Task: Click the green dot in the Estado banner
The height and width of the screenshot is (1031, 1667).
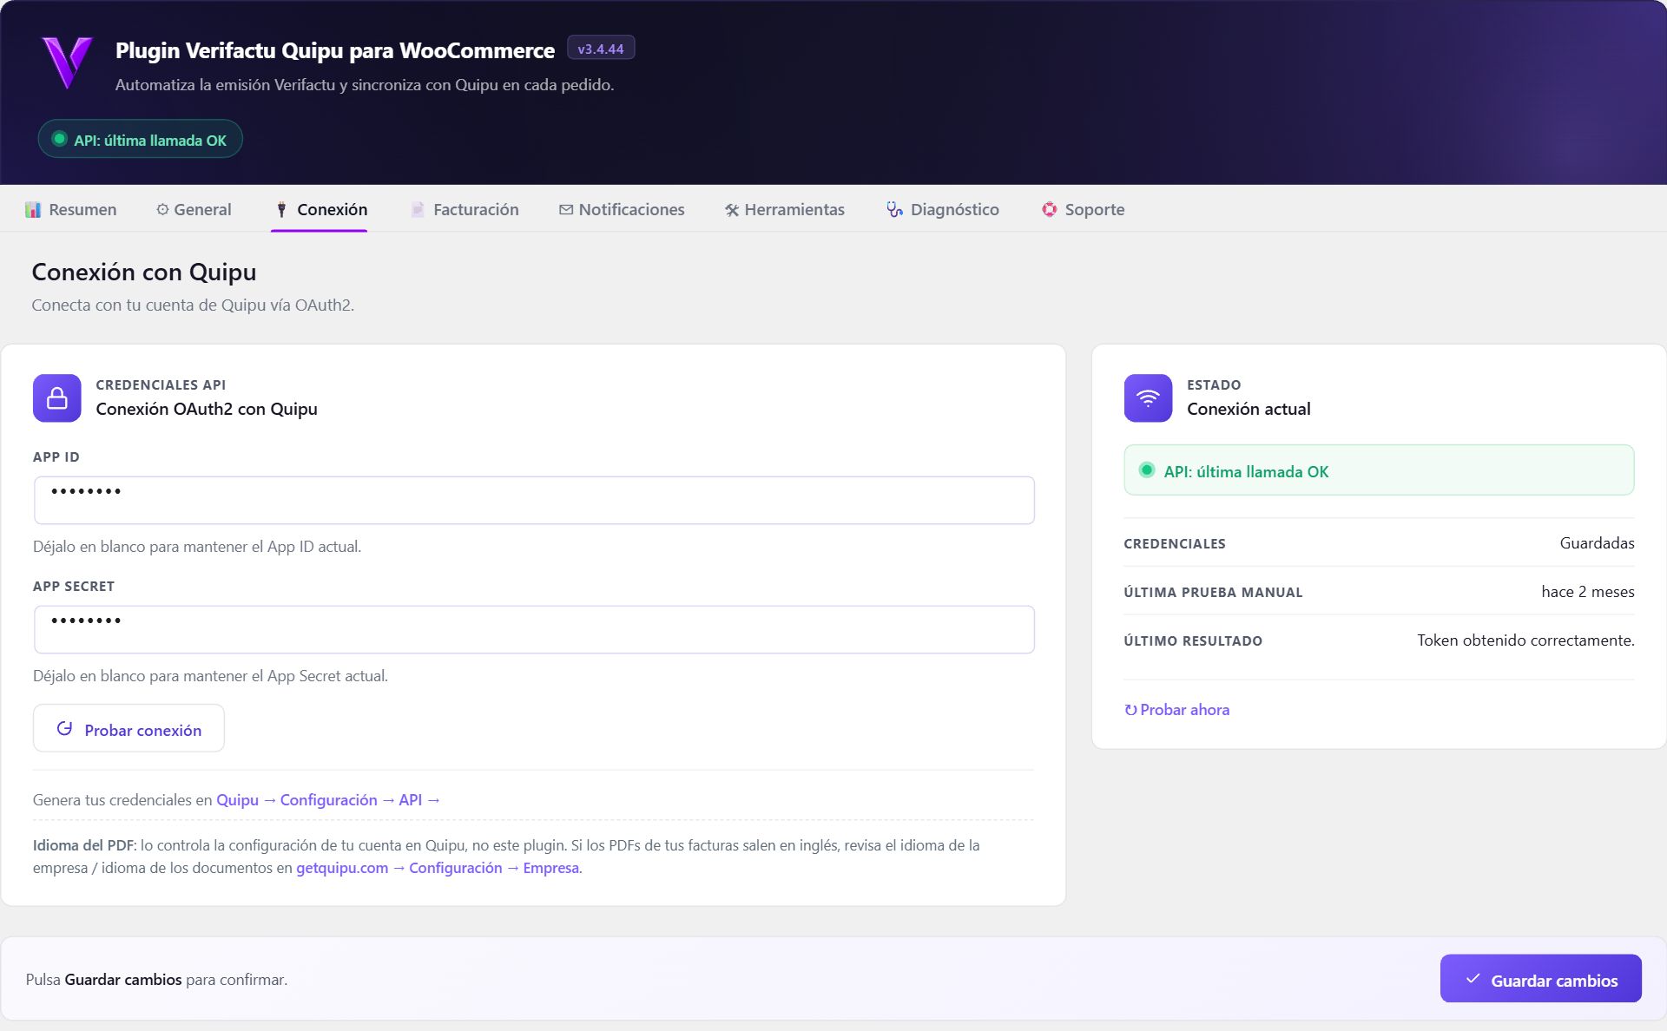Action: coord(1147,470)
